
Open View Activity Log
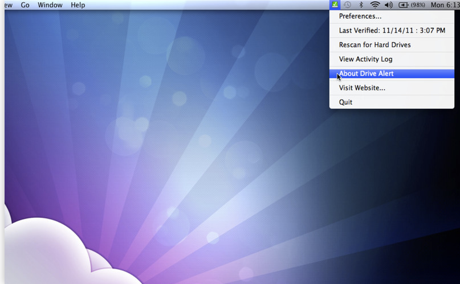coord(392,59)
